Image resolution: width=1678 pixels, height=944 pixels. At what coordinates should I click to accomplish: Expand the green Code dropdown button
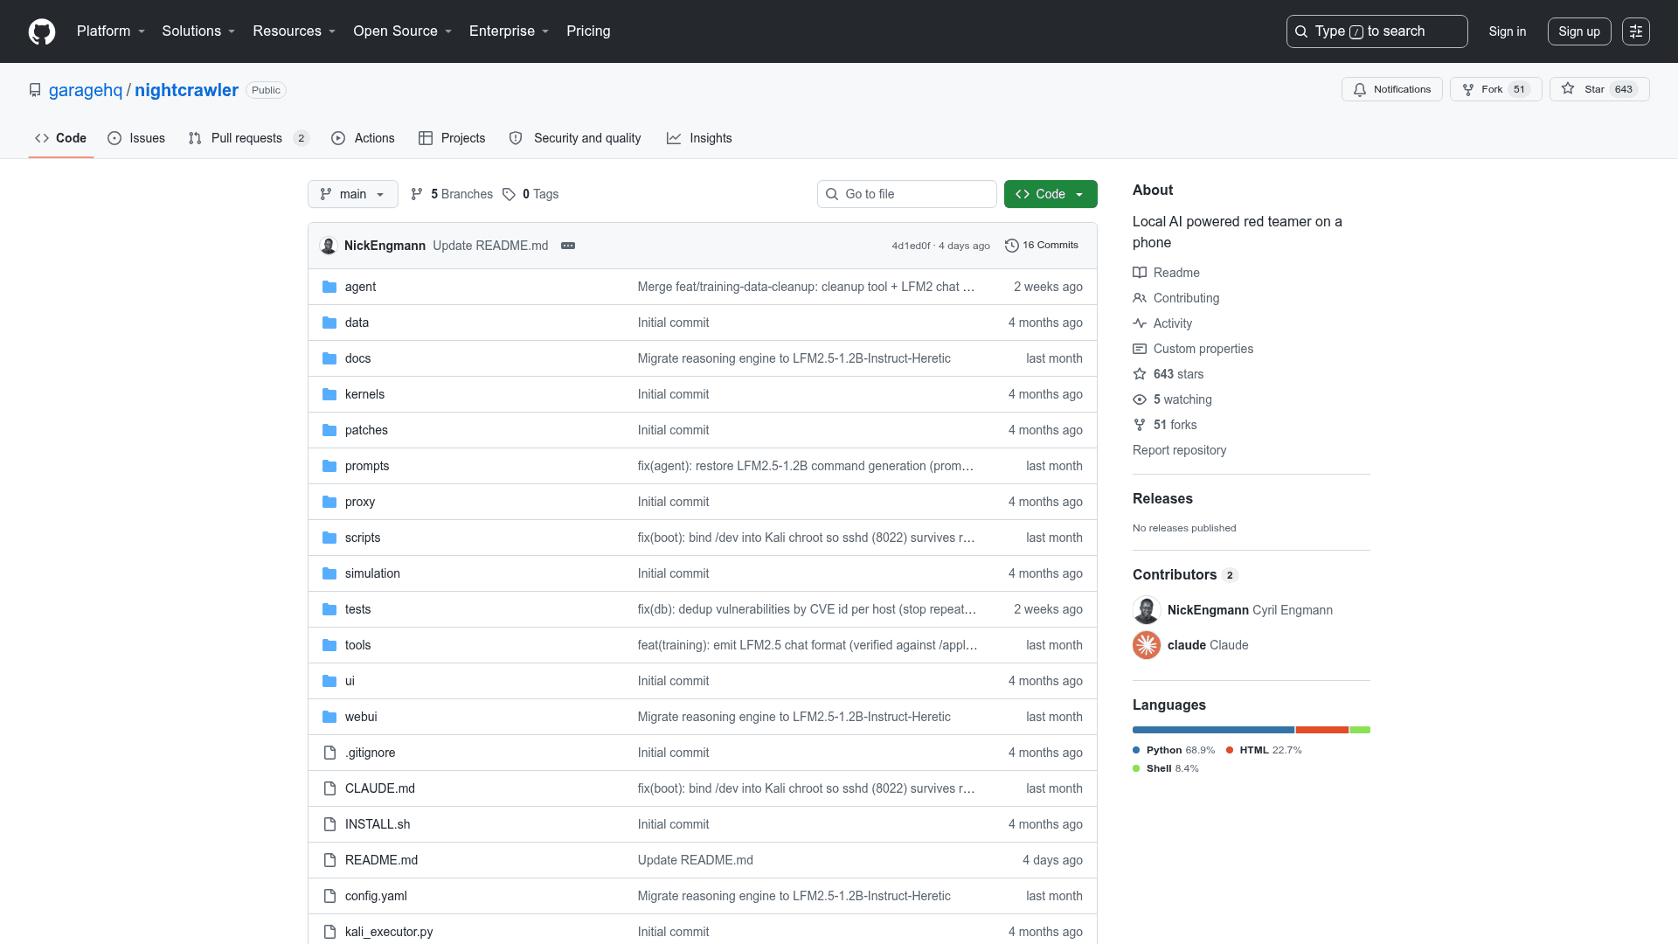(x=1050, y=194)
